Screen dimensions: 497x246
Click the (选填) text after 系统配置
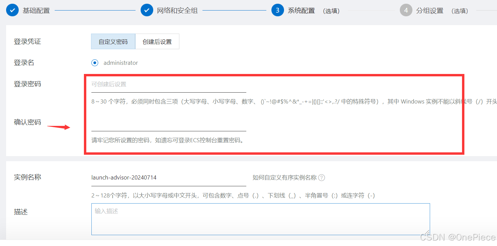[331, 11]
